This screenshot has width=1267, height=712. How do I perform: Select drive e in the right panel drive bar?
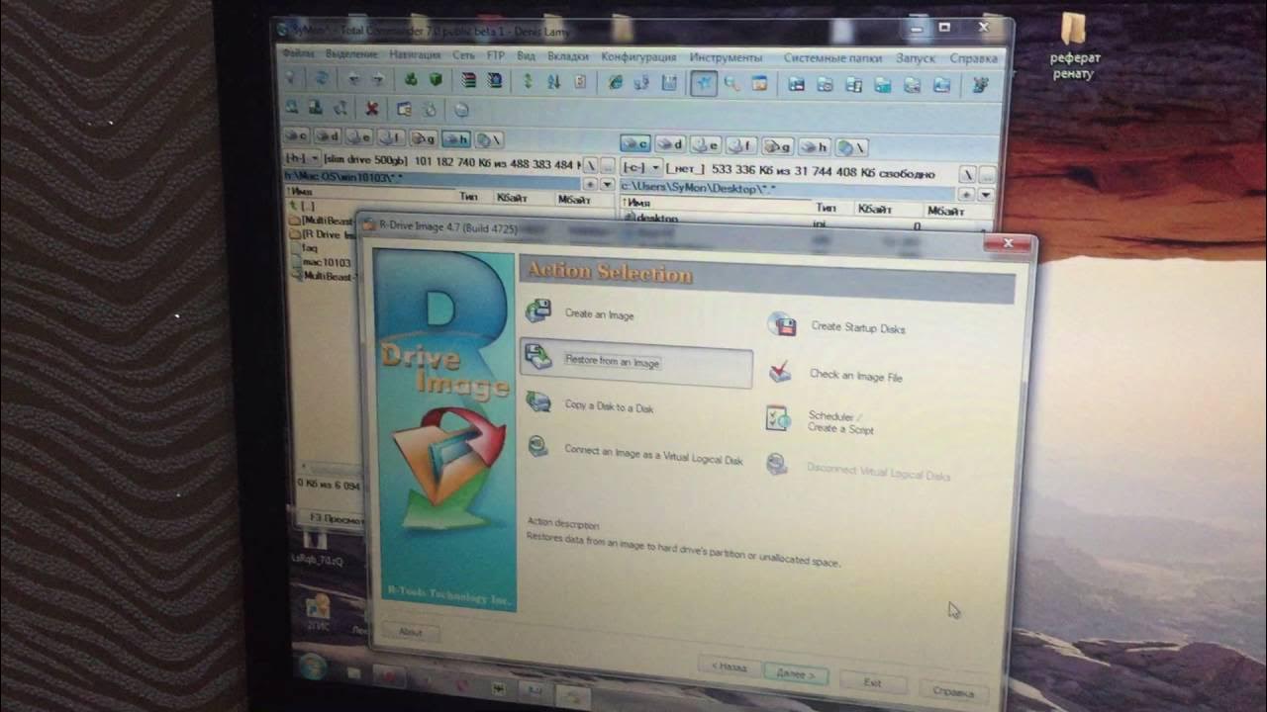706,145
